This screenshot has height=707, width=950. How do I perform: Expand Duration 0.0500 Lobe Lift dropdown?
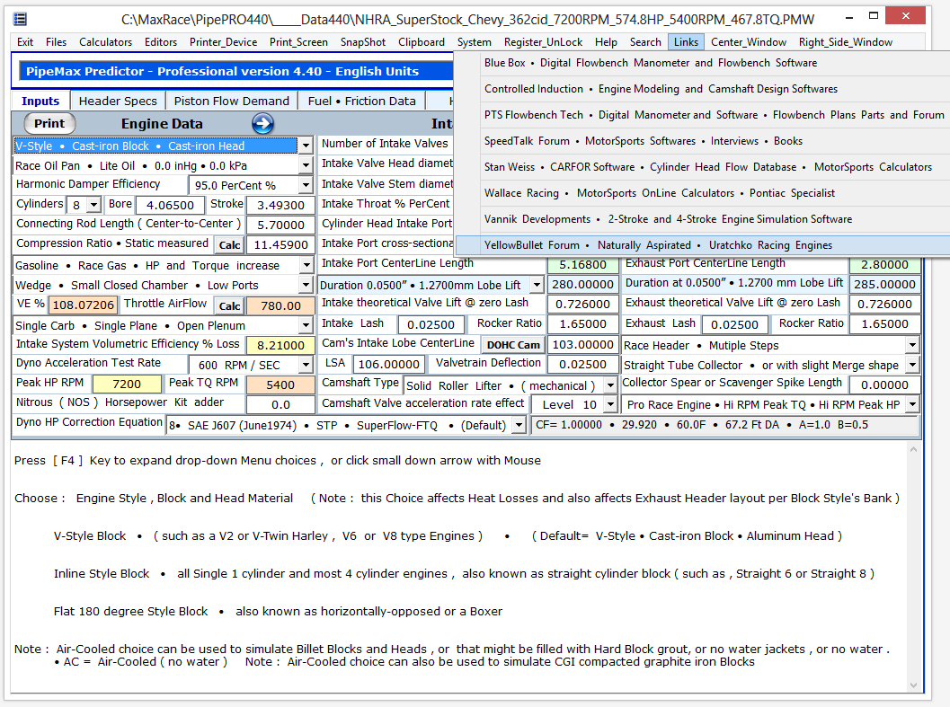[x=537, y=285]
